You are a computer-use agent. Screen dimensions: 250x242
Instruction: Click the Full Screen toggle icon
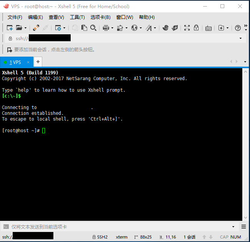(x=187, y=28)
